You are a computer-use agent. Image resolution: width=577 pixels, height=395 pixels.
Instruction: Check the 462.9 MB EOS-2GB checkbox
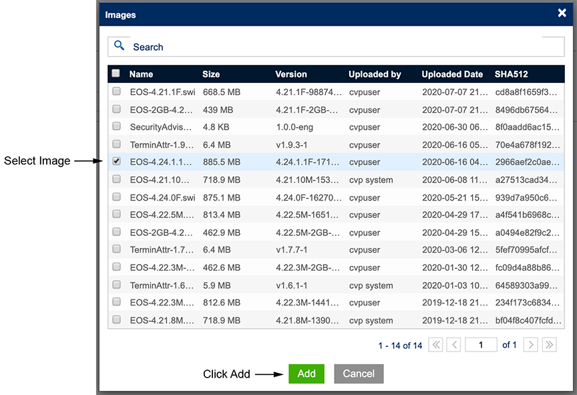117,232
